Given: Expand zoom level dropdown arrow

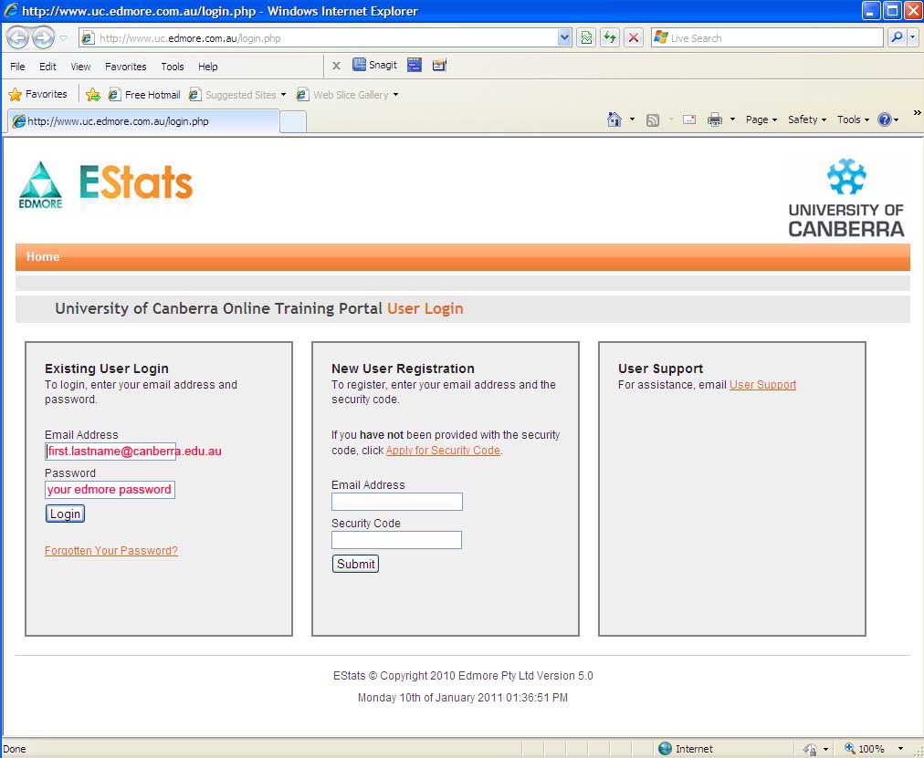Looking at the screenshot, I should (900, 749).
